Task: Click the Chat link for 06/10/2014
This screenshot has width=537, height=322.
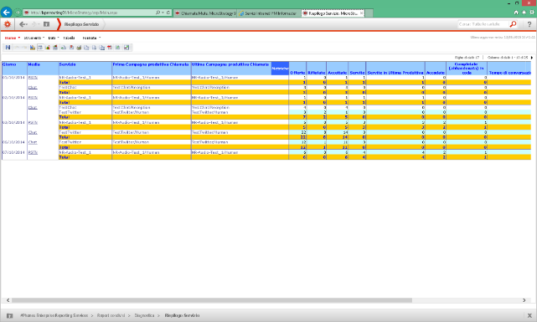Action: 33,142
